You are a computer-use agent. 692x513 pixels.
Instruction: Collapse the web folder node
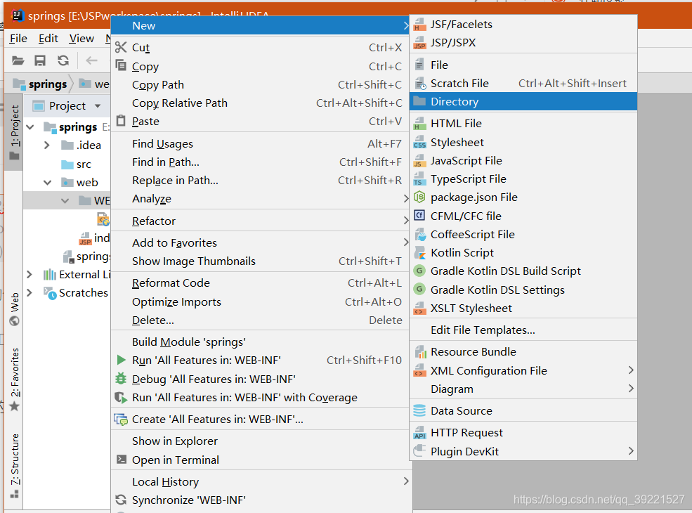click(47, 182)
